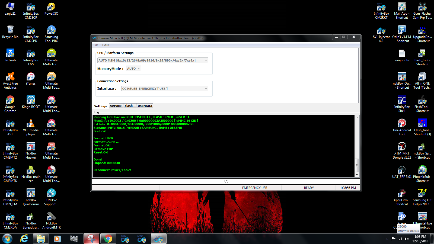The image size is (434, 244).
Task: Select the InfinityBox CM2SCR desktop icon
Action: [31, 11]
